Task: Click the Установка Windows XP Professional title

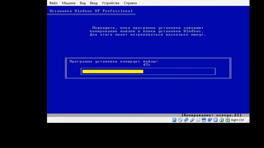Action: pyautogui.click(x=91, y=11)
